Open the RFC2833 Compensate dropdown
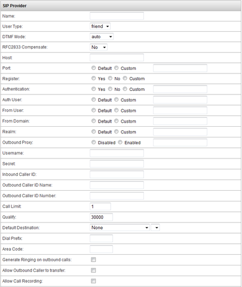The height and width of the screenshot is (287, 242). click(99, 47)
